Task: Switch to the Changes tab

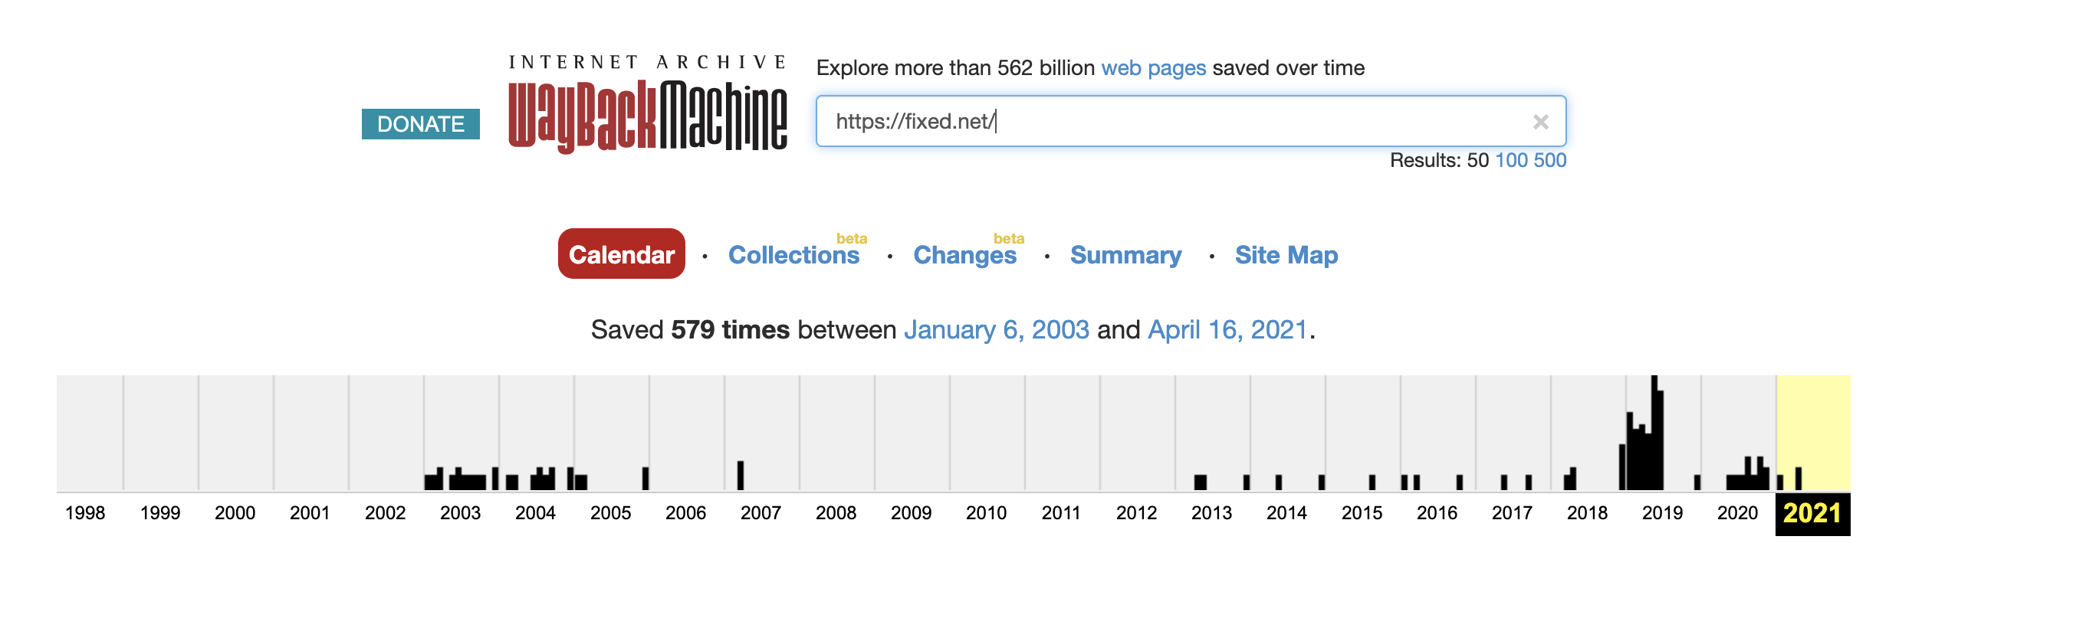Action: click(x=964, y=255)
